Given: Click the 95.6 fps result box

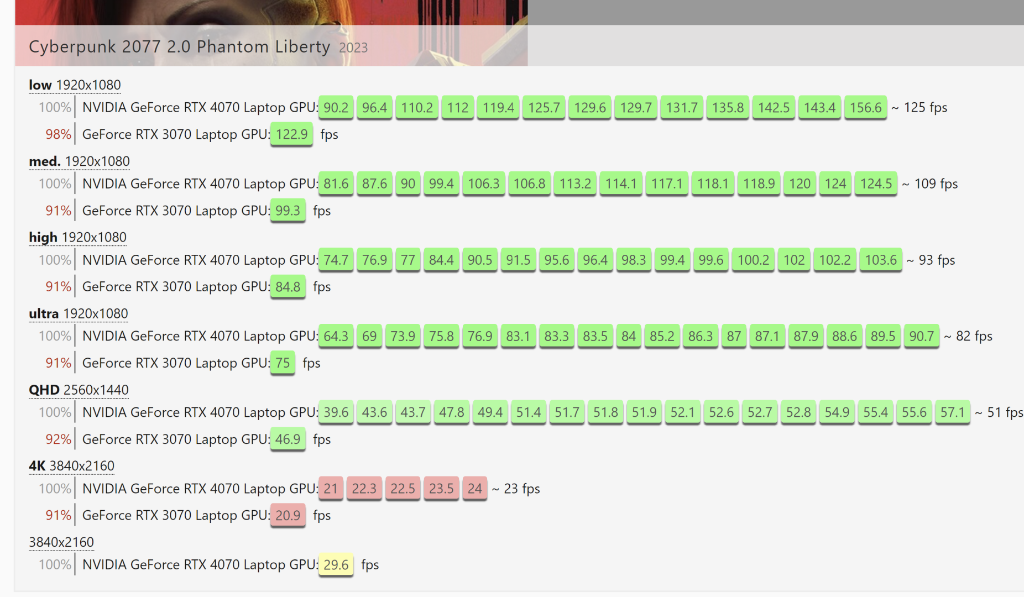Looking at the screenshot, I should click(557, 260).
